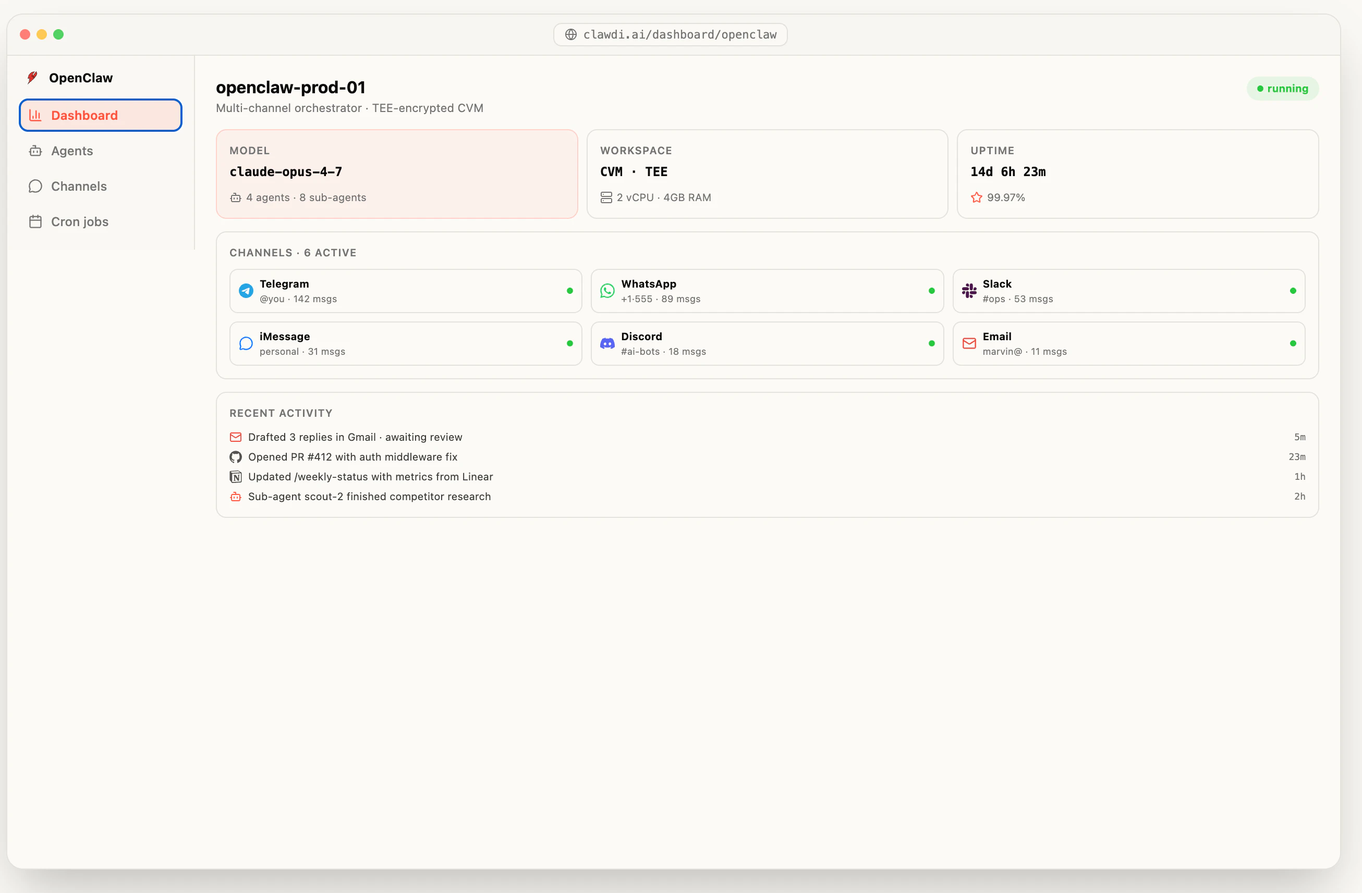Click the running status badge
The height and width of the screenshot is (893, 1362).
click(x=1282, y=89)
